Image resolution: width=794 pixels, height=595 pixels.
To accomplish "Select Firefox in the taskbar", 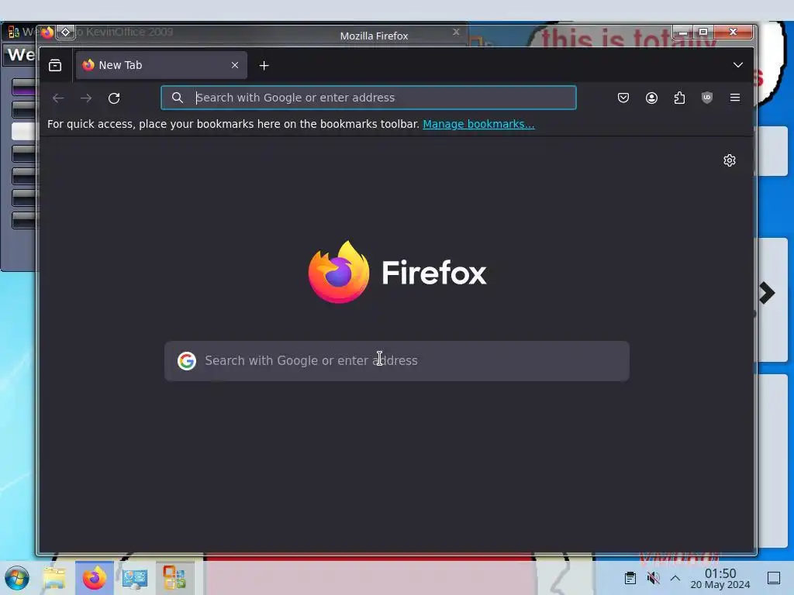I will [95, 578].
